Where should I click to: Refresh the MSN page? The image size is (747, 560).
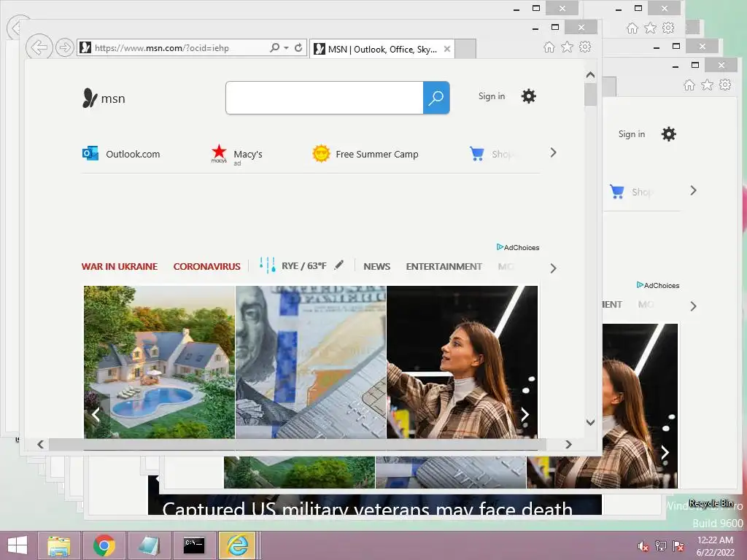pos(298,47)
